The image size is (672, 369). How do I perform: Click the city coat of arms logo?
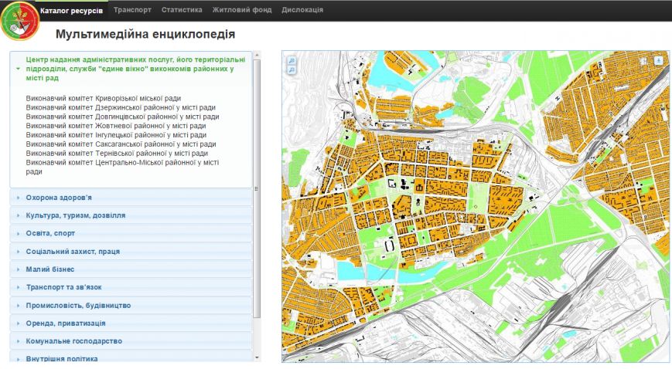(19, 22)
